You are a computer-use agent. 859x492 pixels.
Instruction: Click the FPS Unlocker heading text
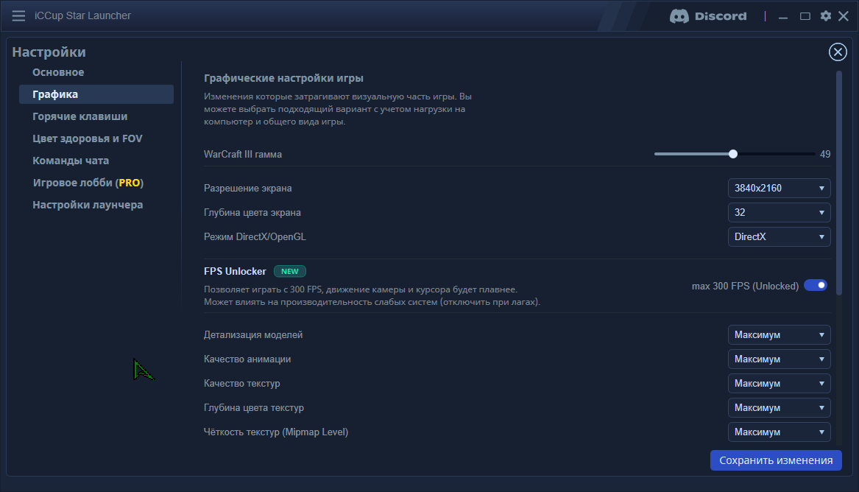pos(235,271)
